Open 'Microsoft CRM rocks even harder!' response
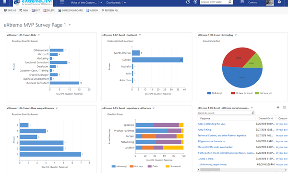288x173 pixels. [x=215, y=147]
